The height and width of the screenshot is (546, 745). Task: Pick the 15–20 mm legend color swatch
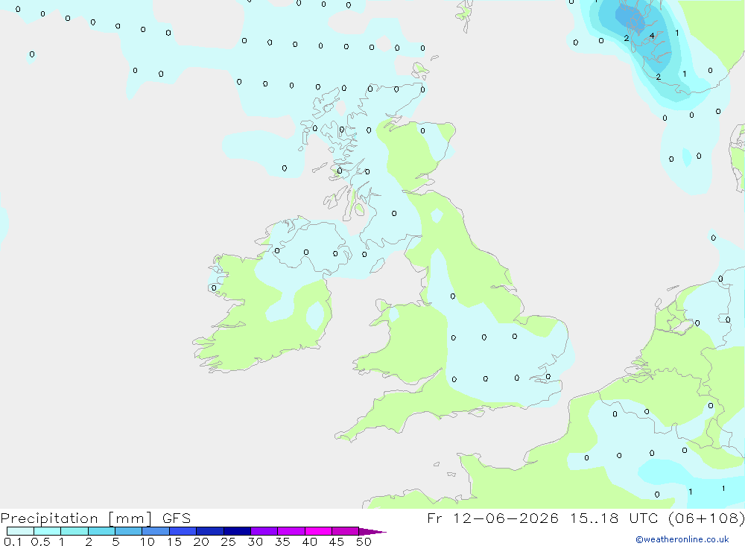pyautogui.click(x=183, y=531)
